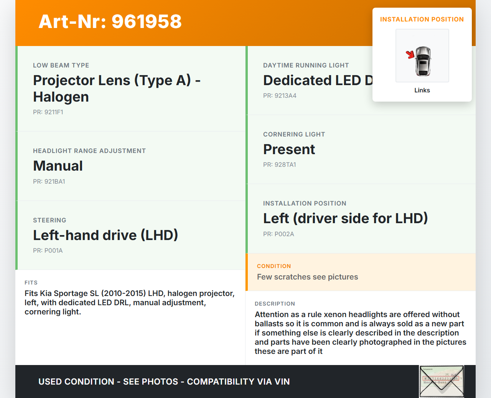Click the Art-Nr: 961958 heading
Image resolution: width=491 pixels, height=398 pixels.
pos(110,21)
